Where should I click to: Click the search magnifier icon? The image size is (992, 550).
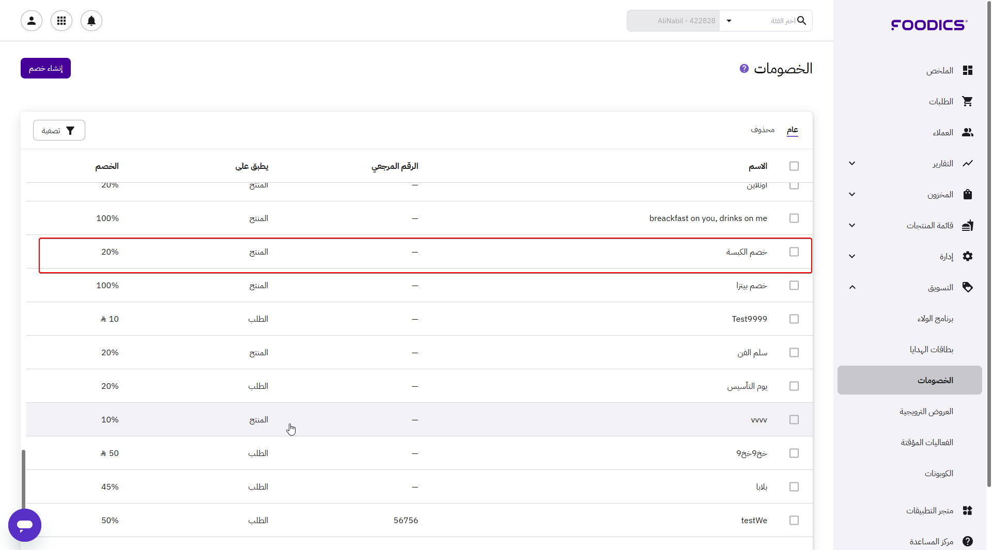click(x=801, y=21)
